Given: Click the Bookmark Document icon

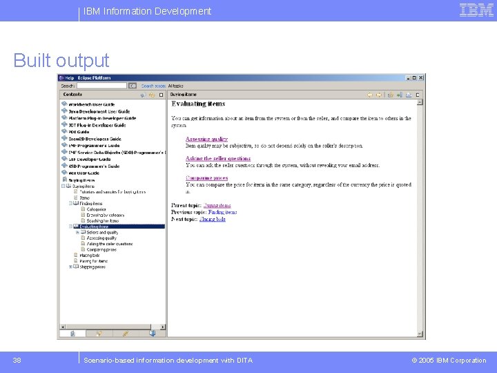Looking at the screenshot, I should point(400,95).
